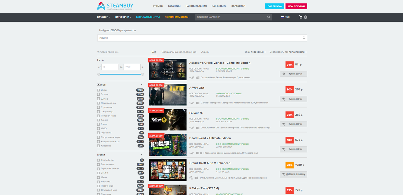Image resolution: width=403 pixels, height=195 pixels.
Task: Tick the Аниме genre checkbox
Action: (x=98, y=120)
